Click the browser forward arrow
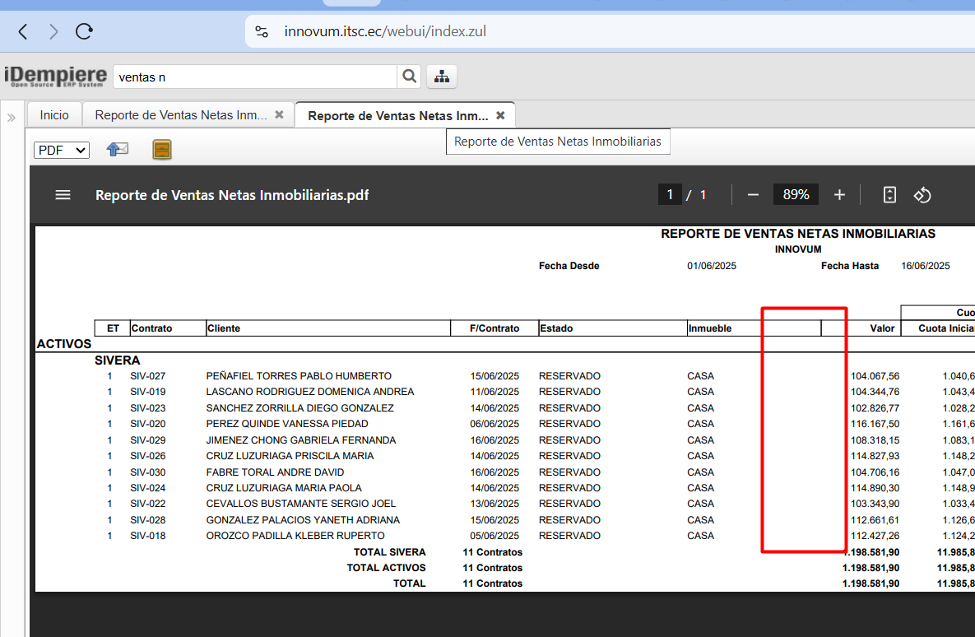This screenshot has width=975, height=637. click(53, 32)
